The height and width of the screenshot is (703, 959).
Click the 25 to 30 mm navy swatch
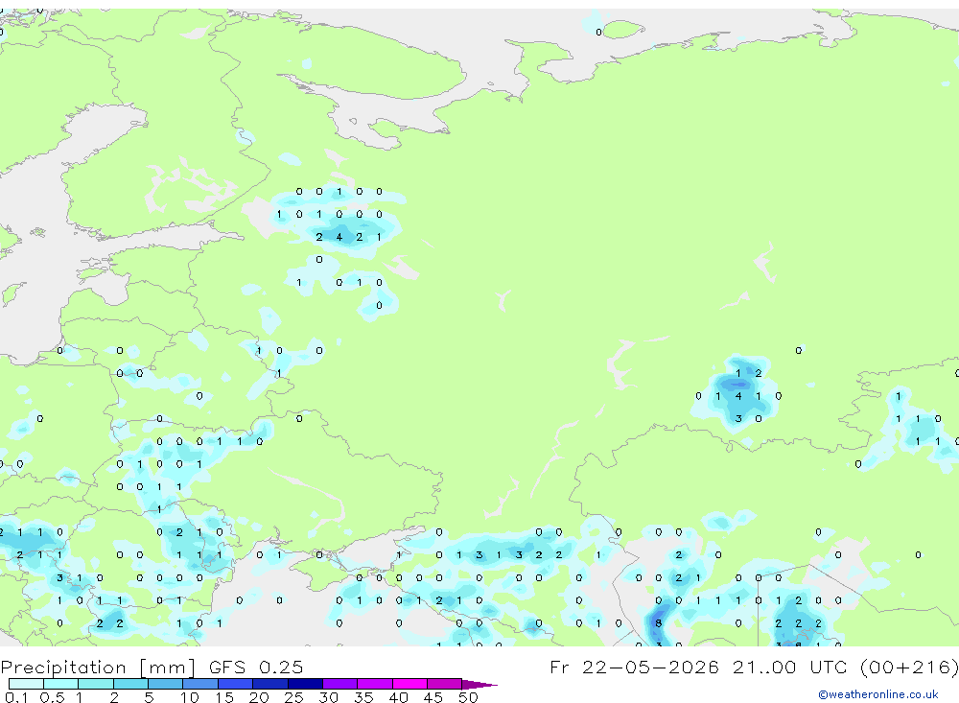click(305, 684)
